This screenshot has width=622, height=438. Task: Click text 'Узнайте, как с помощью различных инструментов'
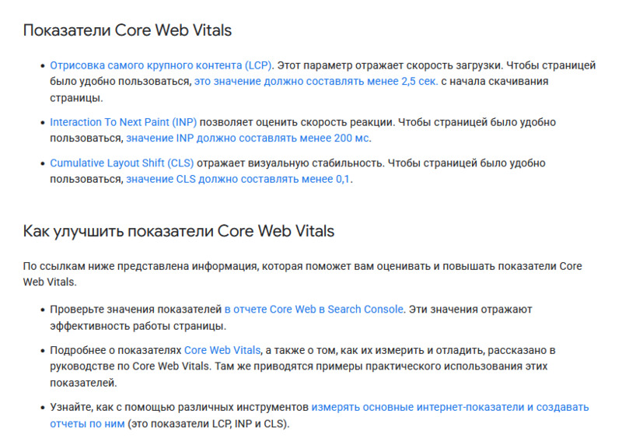click(x=180, y=408)
